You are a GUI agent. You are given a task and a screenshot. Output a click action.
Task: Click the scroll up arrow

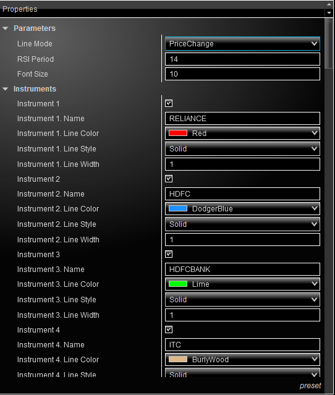tap(329, 4)
